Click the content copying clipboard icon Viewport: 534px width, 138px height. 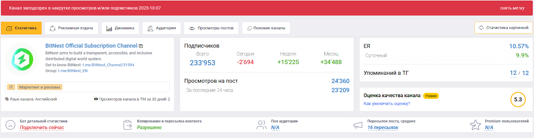(128, 125)
